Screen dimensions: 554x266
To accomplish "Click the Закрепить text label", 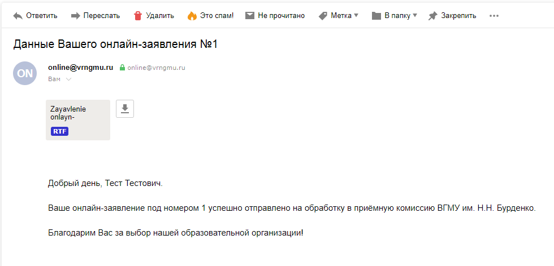I will [x=458, y=16].
